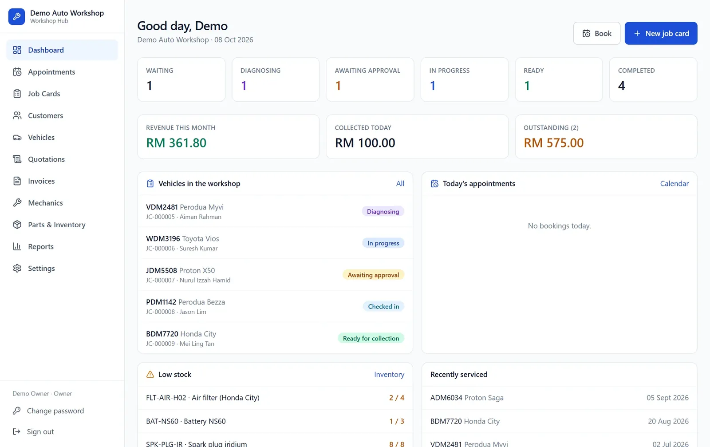Viewport: 710px width, 447px height.
Task: Open All vehicles in the workshop link
Action: [400, 184]
